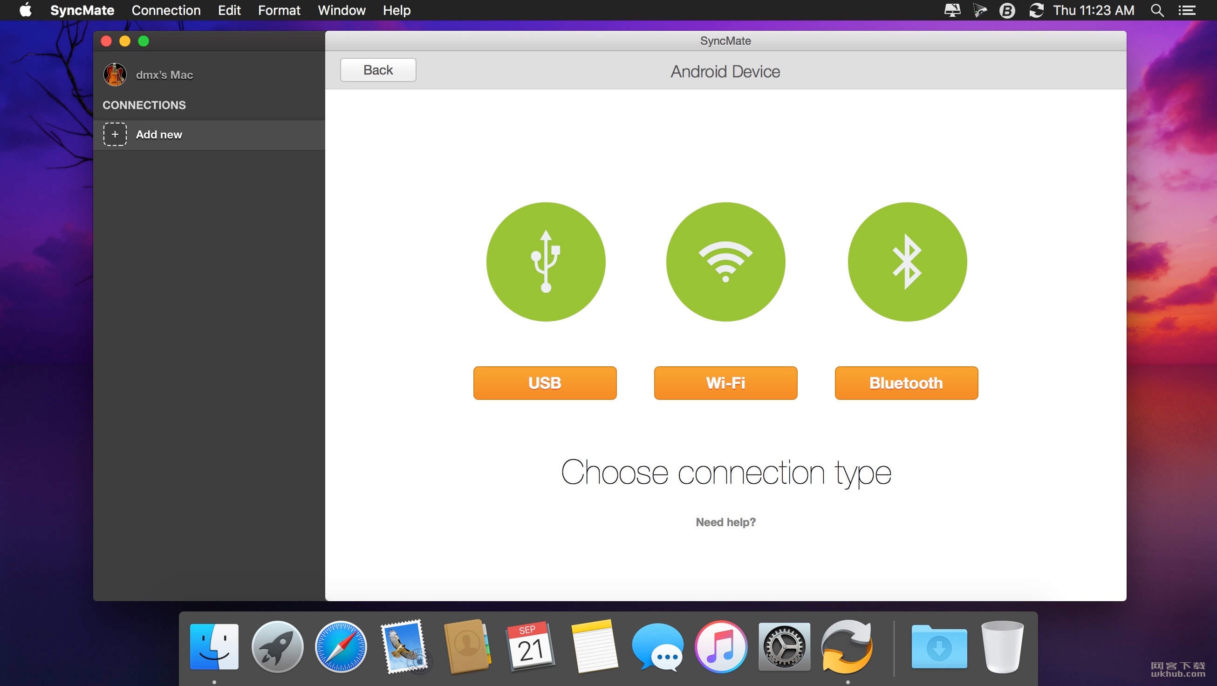
Task: Click the green USB circle icon
Action: pos(546,262)
